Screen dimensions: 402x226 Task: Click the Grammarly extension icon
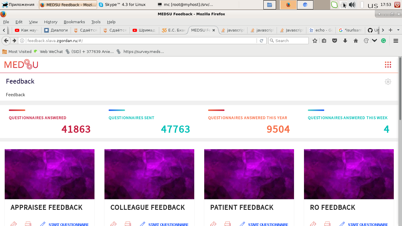click(383, 41)
